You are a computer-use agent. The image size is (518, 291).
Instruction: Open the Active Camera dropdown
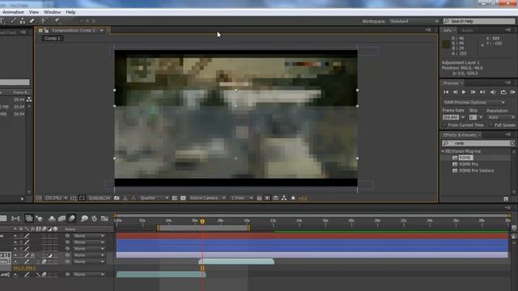(x=207, y=198)
